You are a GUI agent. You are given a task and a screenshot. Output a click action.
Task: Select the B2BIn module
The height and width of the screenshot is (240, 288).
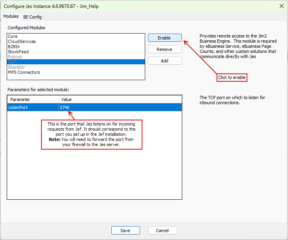pos(76,47)
